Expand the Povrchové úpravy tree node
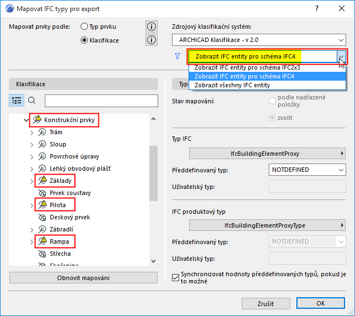This screenshot has height=316, width=355. [x=32, y=157]
